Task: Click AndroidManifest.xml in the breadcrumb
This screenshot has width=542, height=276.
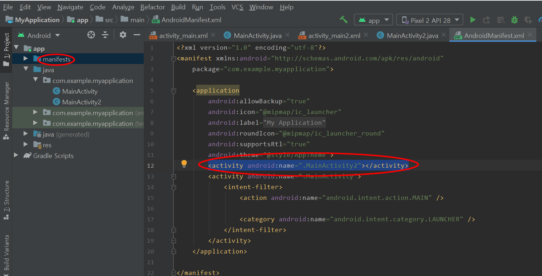Action: tap(187, 20)
